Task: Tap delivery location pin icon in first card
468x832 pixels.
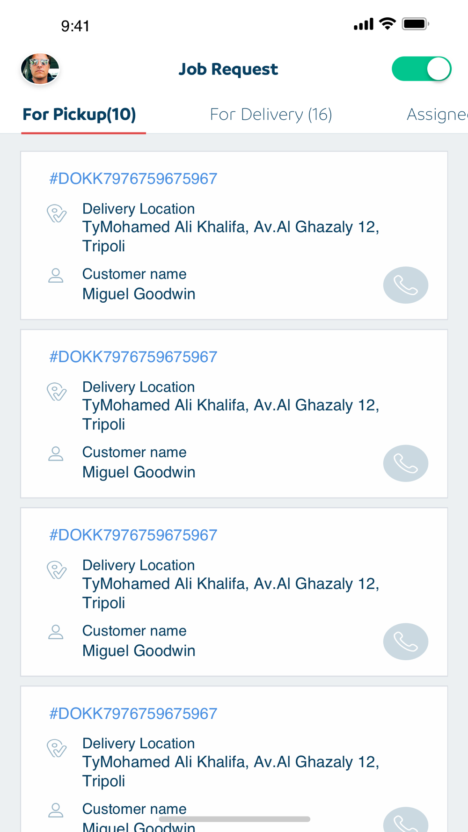Action: pos(57,213)
